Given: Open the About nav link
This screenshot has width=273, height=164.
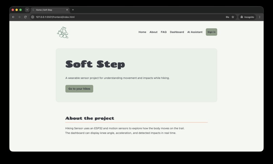Looking at the screenshot, I should [x=153, y=32].
